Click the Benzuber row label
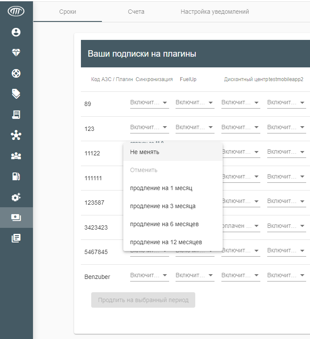This screenshot has width=310, height=339. tap(97, 277)
